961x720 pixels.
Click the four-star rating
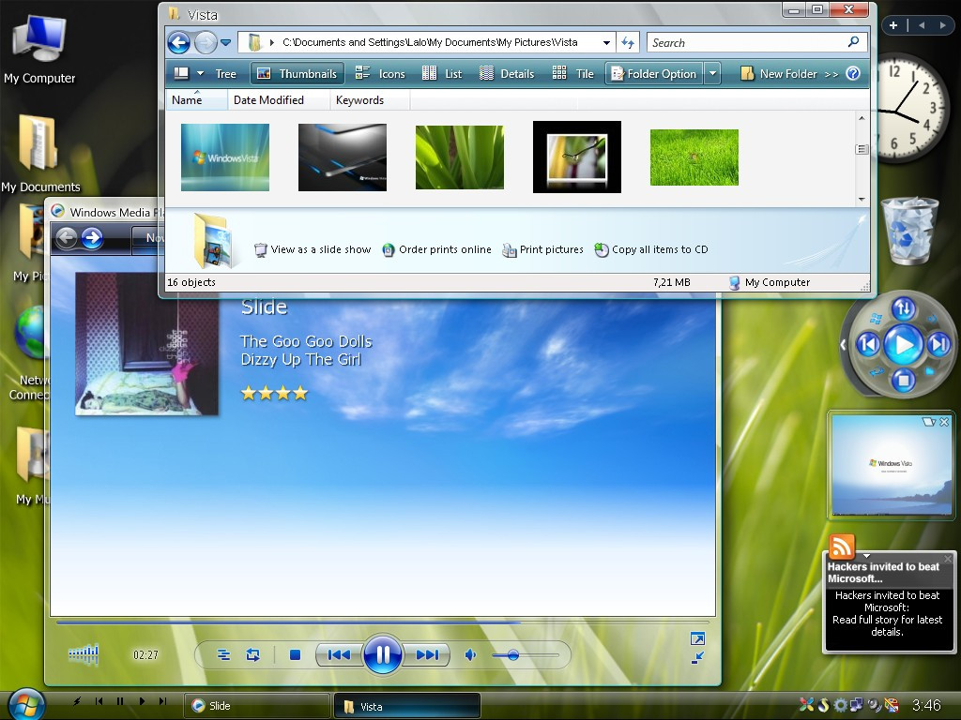[274, 393]
